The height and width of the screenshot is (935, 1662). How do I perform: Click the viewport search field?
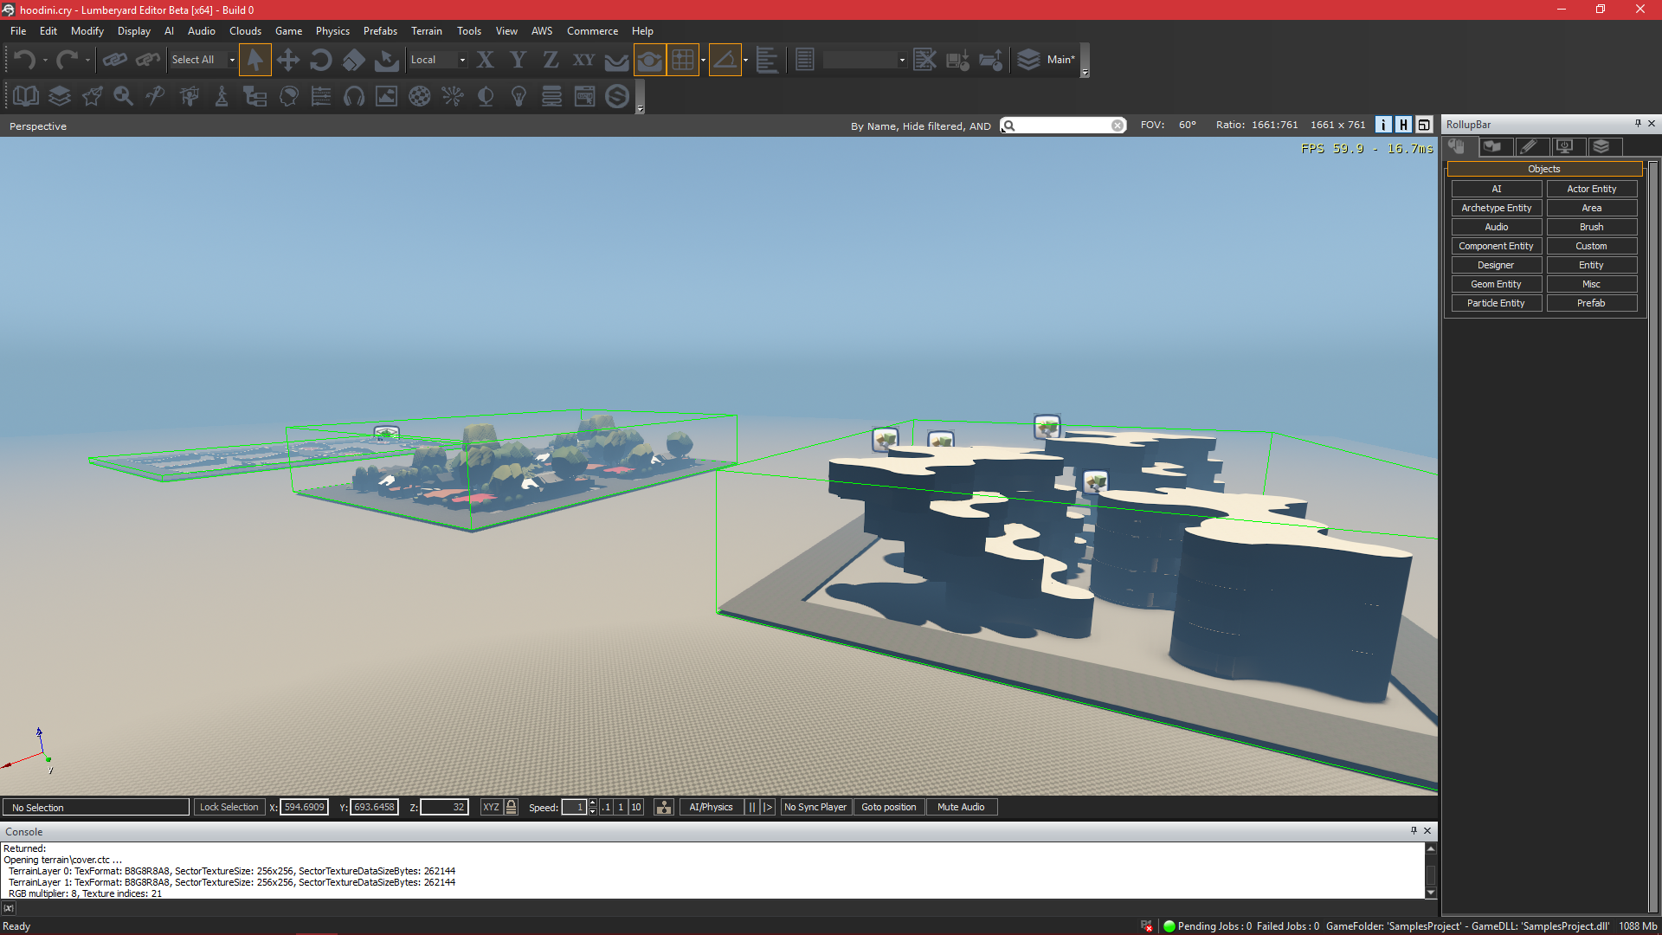pos(1063,126)
